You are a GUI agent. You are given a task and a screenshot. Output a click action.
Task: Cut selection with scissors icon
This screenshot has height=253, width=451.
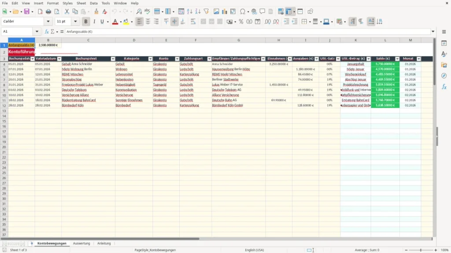(67, 11)
